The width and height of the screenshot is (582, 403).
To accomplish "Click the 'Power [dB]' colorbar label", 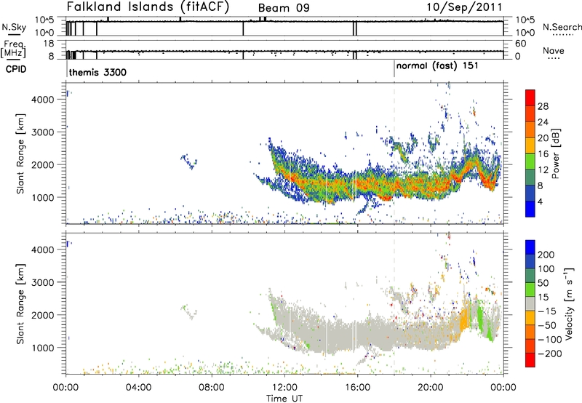I will click(556, 153).
